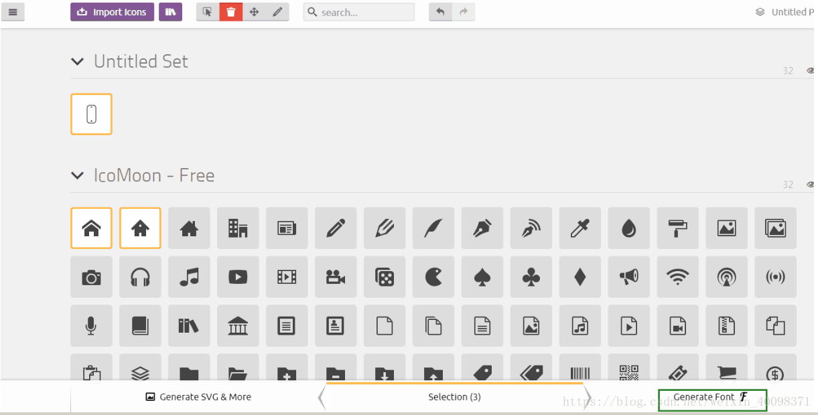
Task: Click the icon search field
Action: (359, 12)
